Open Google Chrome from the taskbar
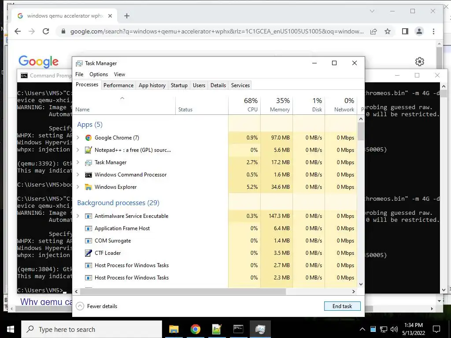This screenshot has height=338, width=451. [x=195, y=329]
